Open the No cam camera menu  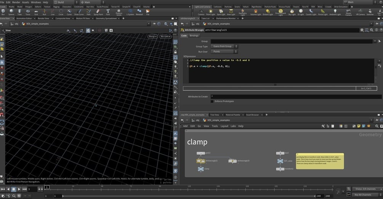[165, 37]
